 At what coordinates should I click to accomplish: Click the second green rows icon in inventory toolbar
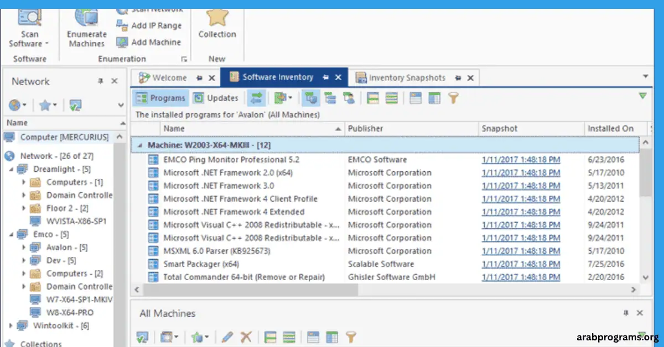pos(391,98)
